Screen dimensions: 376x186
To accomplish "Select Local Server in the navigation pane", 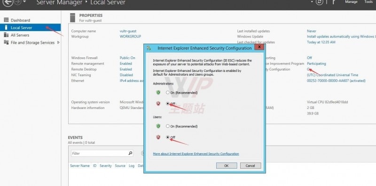I will click(x=30, y=28).
